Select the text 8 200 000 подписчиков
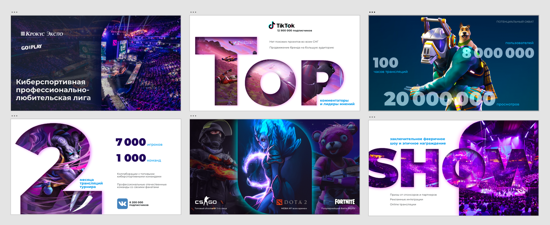Viewport: 550px width, 225px height. point(139,204)
